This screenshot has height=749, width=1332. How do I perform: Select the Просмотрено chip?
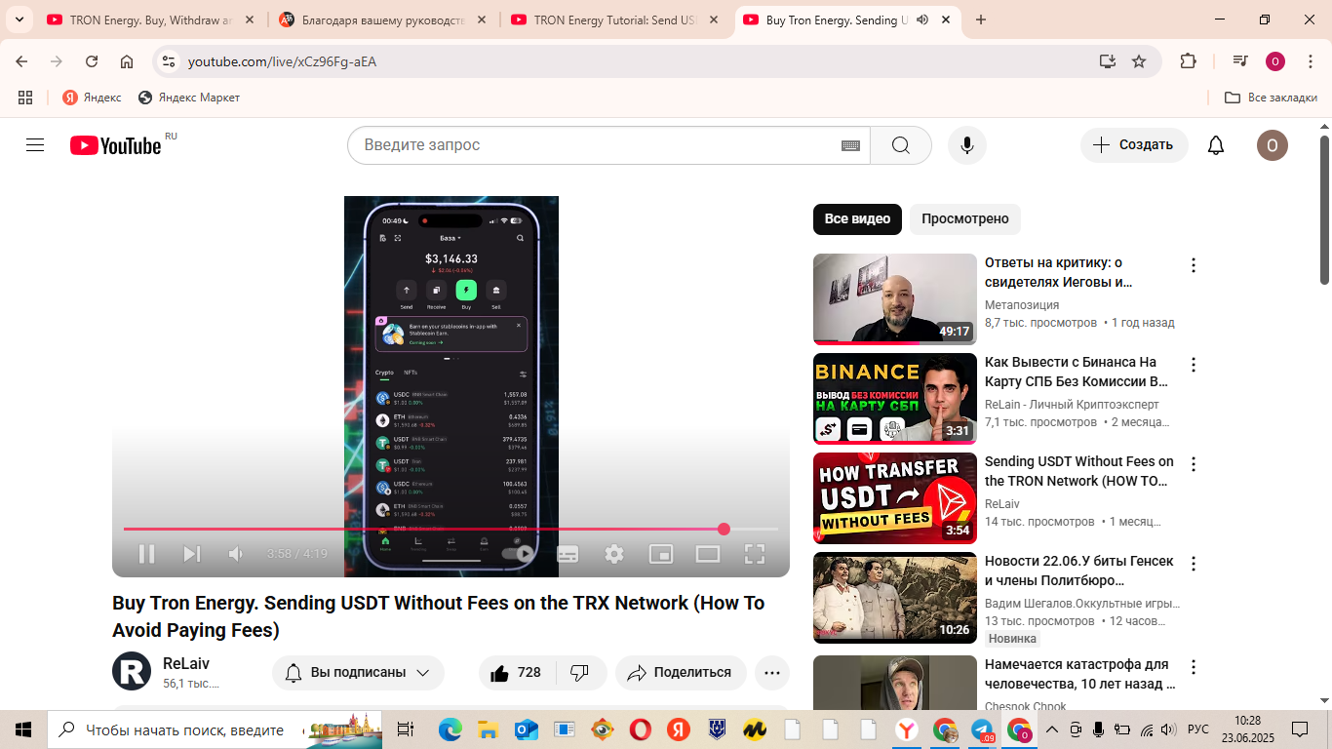pos(965,219)
